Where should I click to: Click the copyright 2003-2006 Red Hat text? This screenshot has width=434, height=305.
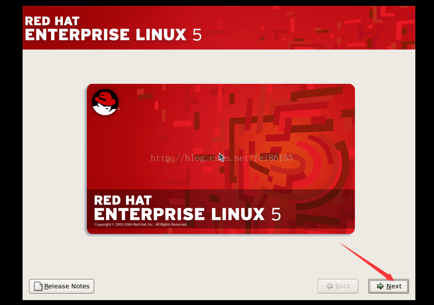pos(140,224)
